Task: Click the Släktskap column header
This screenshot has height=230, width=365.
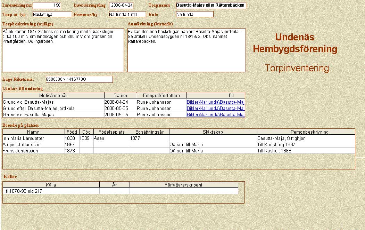Action: [x=213, y=132]
